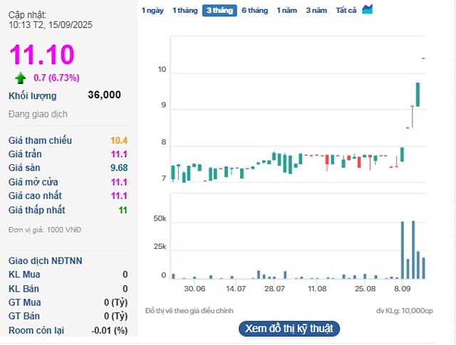Click the Giá tham chiếu label

[x=40, y=141]
